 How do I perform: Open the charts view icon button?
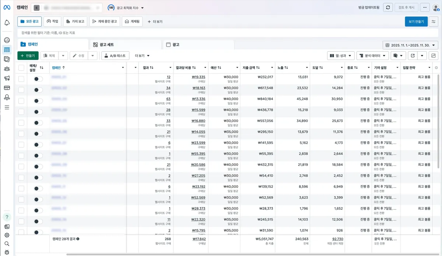click(434, 56)
